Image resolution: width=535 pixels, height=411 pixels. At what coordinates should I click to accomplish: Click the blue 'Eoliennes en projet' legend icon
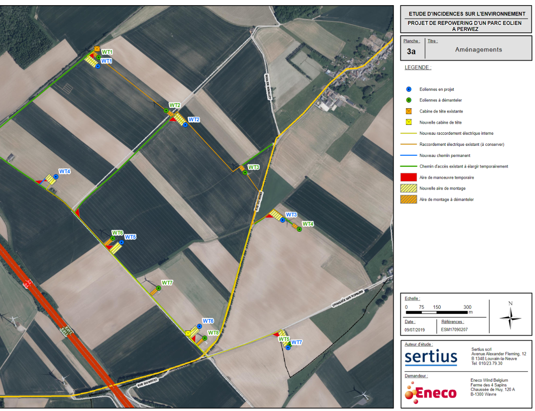click(x=409, y=89)
